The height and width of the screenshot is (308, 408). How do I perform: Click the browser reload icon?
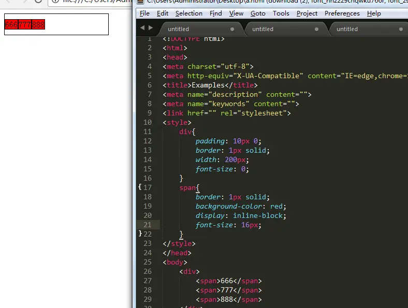[38, 1]
